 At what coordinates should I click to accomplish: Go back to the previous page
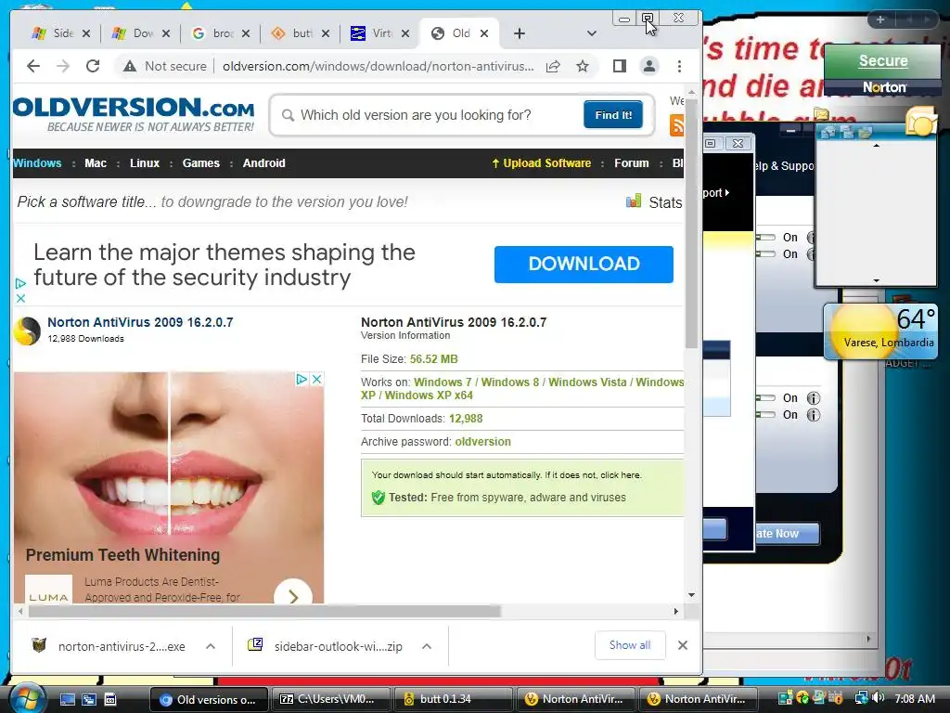33,66
